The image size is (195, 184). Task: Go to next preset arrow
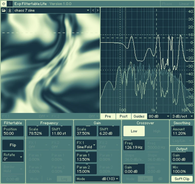click(97, 10)
